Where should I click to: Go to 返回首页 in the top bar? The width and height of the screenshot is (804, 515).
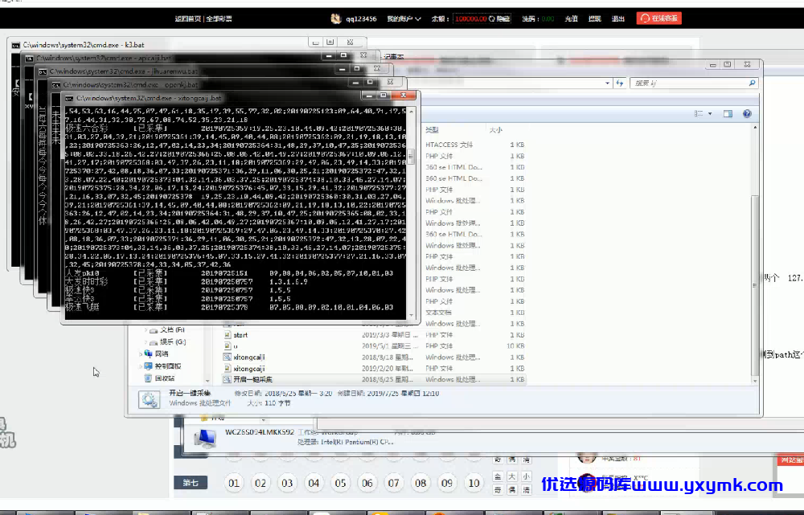coord(187,19)
